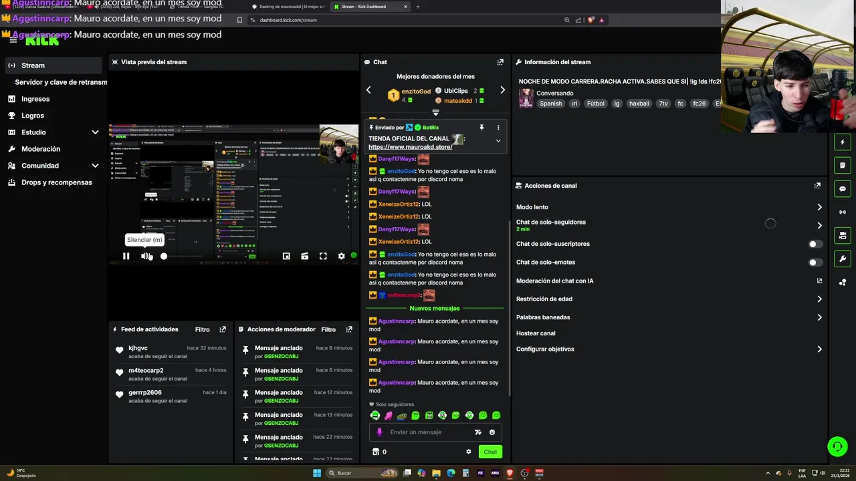Open chat settings gear near Chat button
The width and height of the screenshot is (856, 481).
tap(468, 452)
